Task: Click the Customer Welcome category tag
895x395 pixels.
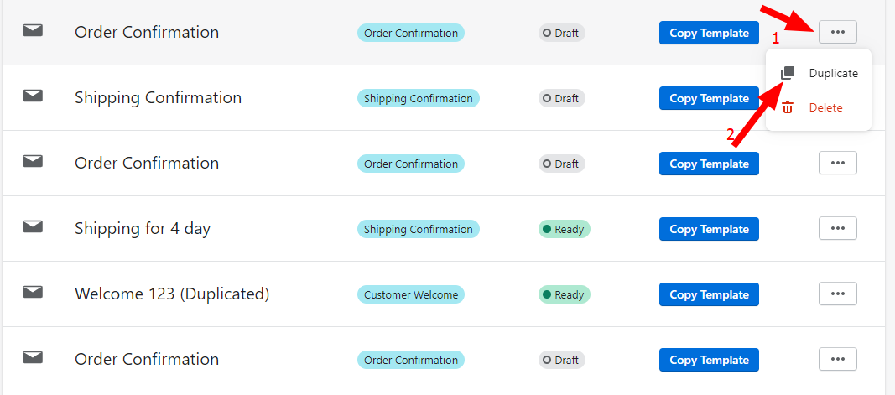Action: (x=411, y=295)
